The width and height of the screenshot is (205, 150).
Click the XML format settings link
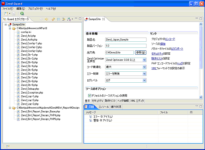154,68
